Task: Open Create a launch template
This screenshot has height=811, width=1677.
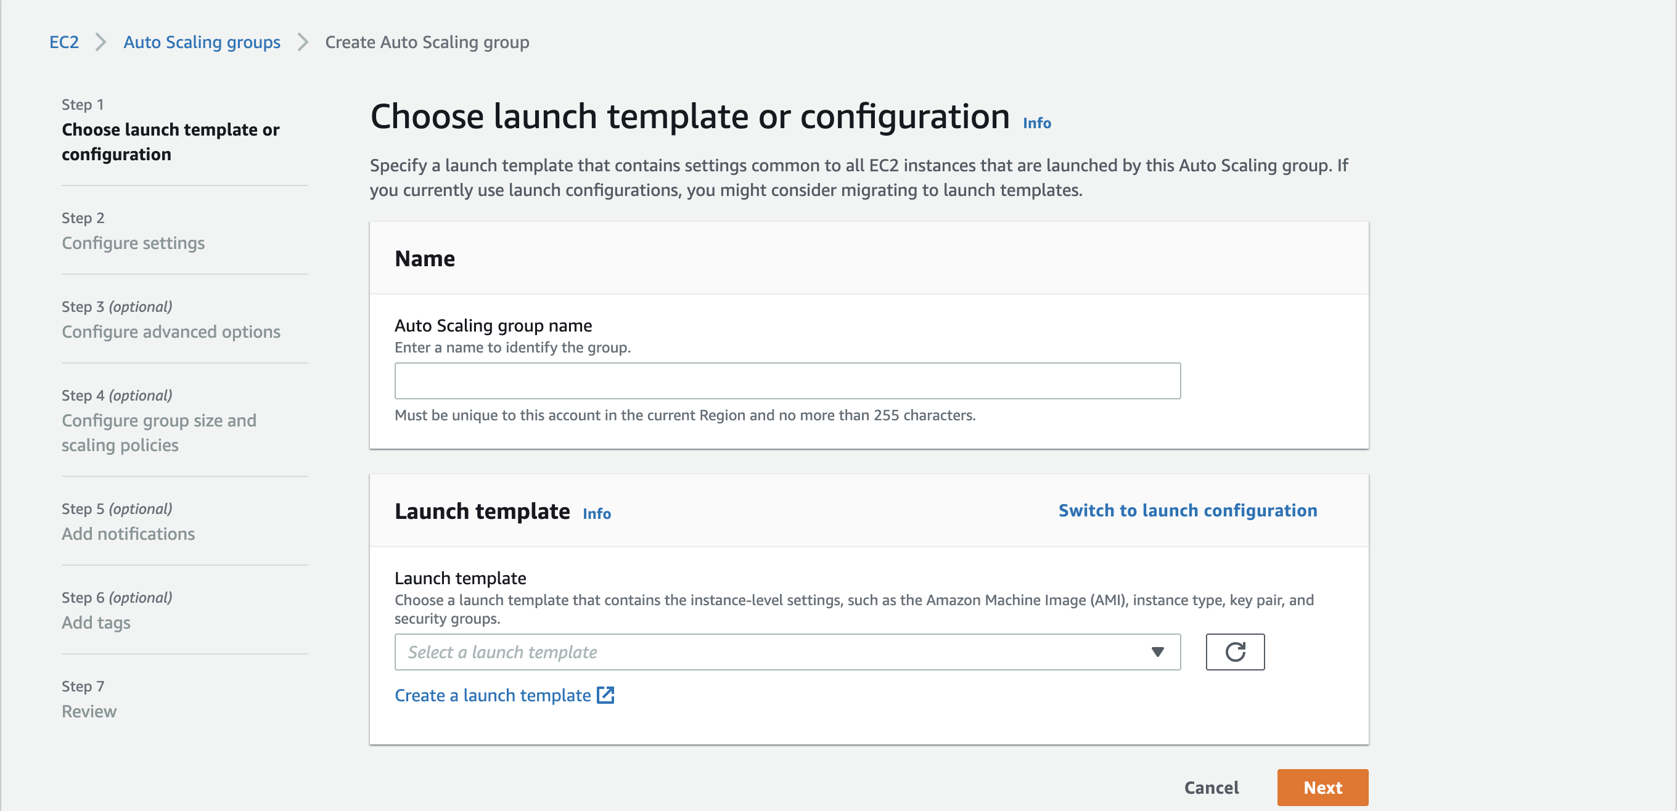Action: point(491,695)
